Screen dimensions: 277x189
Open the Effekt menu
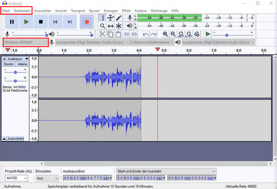click(126, 11)
